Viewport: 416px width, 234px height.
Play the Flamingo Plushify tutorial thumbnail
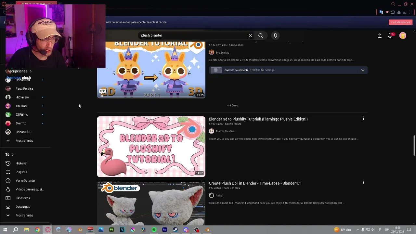(x=151, y=147)
